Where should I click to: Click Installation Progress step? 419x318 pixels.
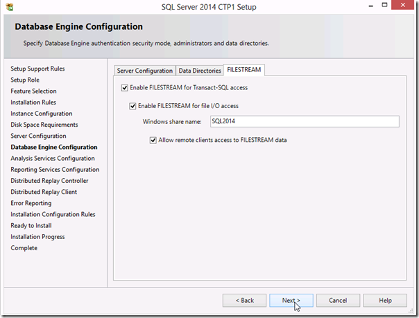(37, 237)
